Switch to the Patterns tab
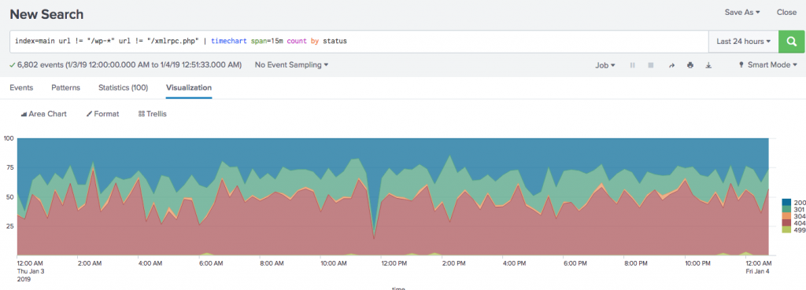 [x=66, y=88]
